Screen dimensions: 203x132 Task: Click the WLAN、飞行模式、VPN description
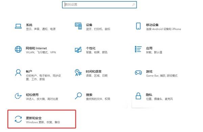click(41, 52)
